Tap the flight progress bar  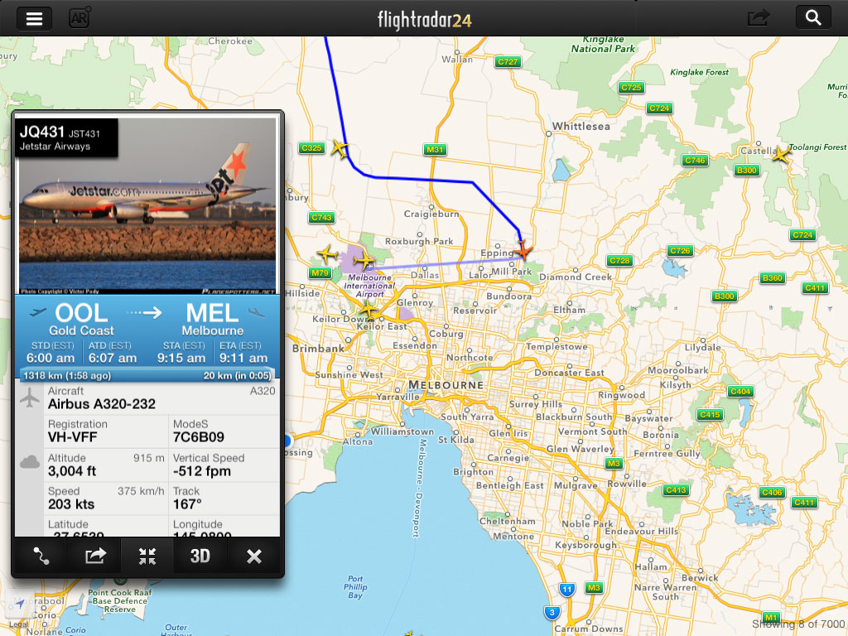coord(147,374)
